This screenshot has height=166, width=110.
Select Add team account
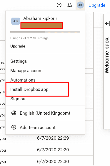click(38, 128)
